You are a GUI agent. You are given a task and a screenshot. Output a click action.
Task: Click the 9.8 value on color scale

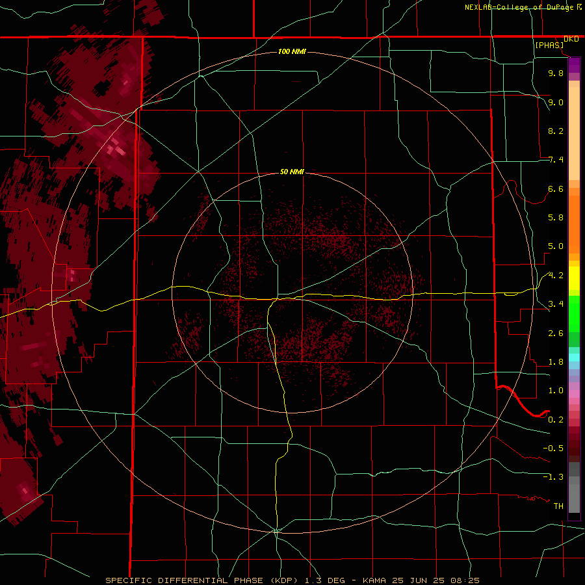[556, 73]
